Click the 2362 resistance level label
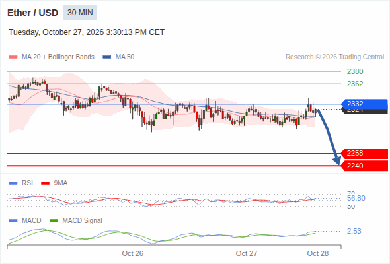This screenshot has width=390, height=264. pos(355,84)
